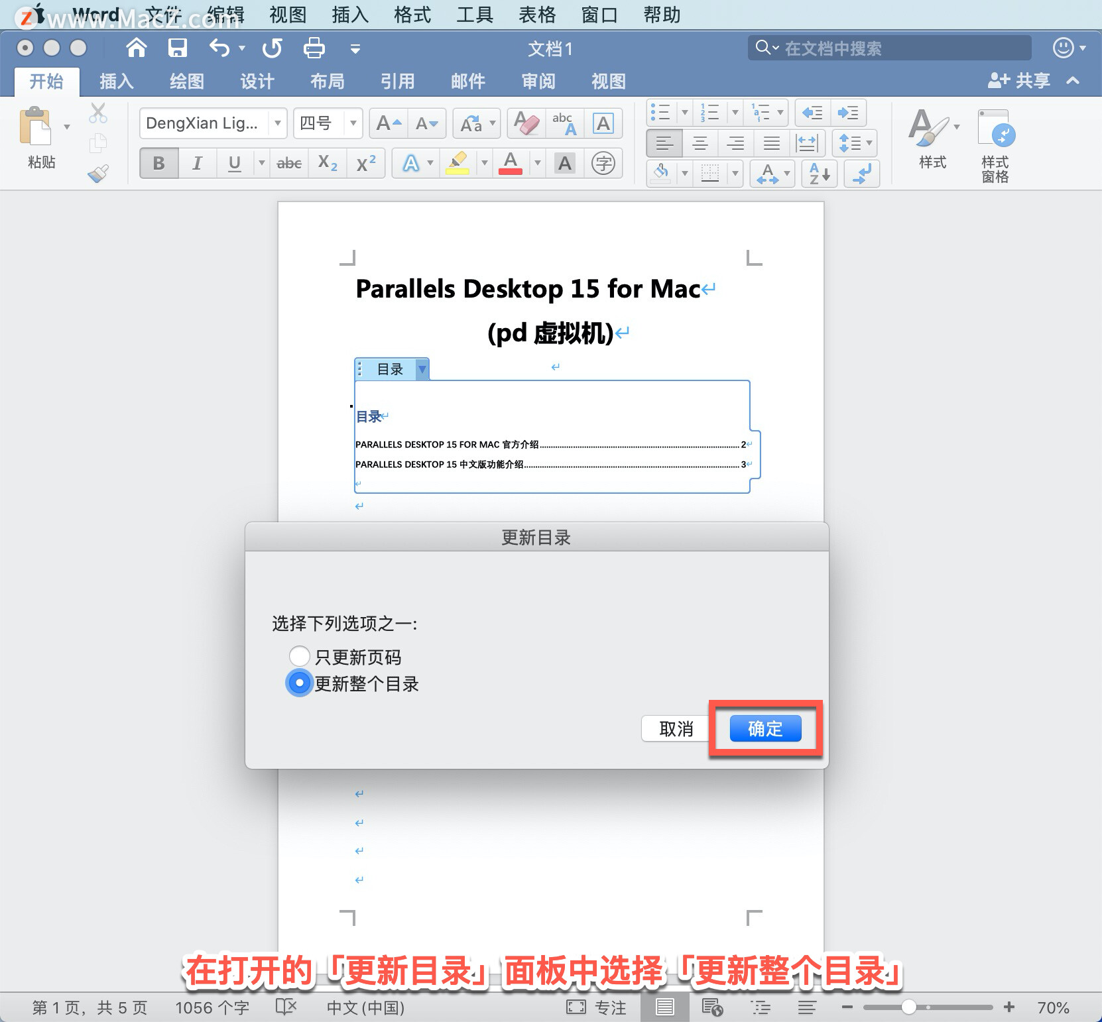Redo the last action
1102x1022 pixels.
pyautogui.click(x=272, y=48)
